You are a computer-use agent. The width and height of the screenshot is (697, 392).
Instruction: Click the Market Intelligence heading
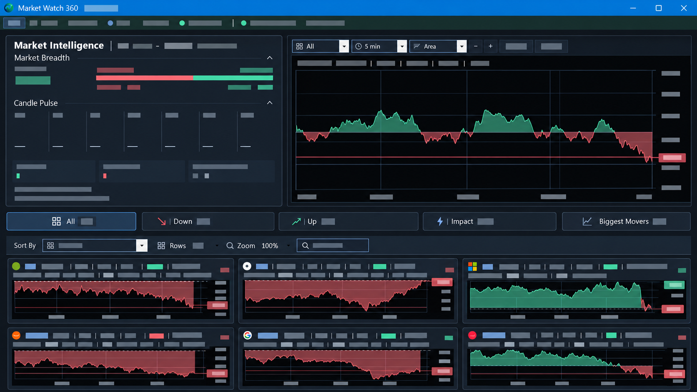coord(59,45)
